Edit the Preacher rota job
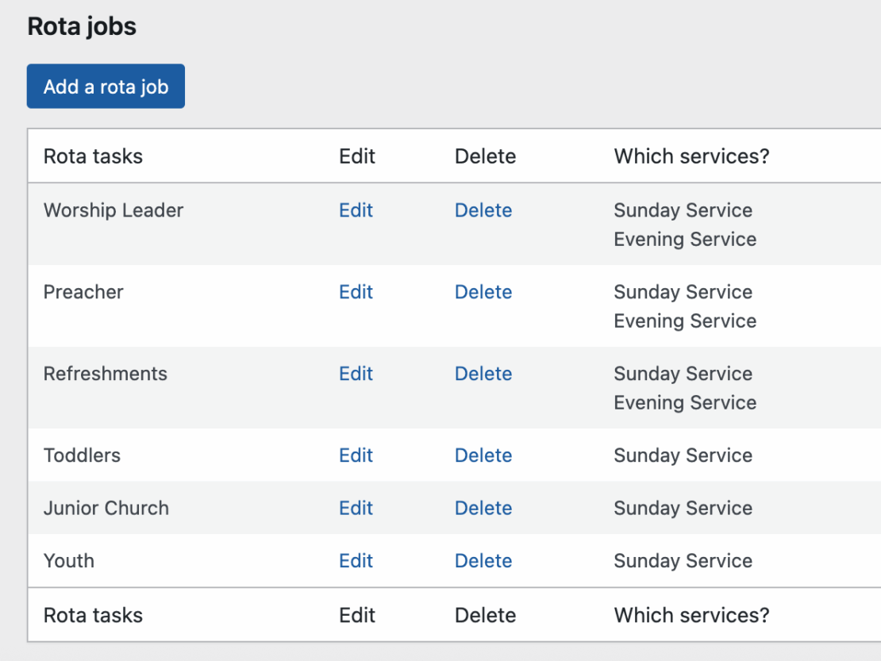 tap(356, 292)
